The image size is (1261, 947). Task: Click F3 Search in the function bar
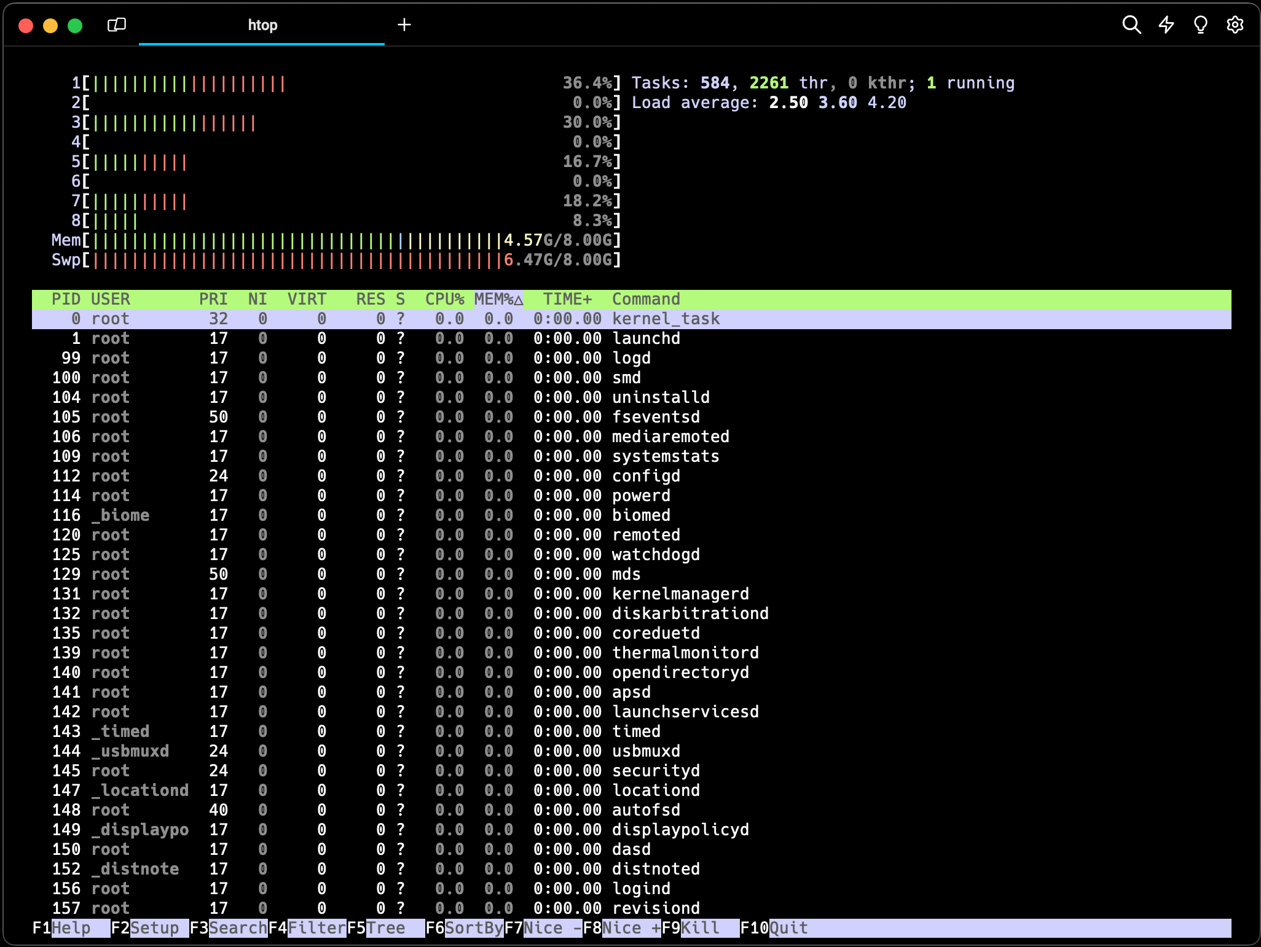pyautogui.click(x=229, y=928)
